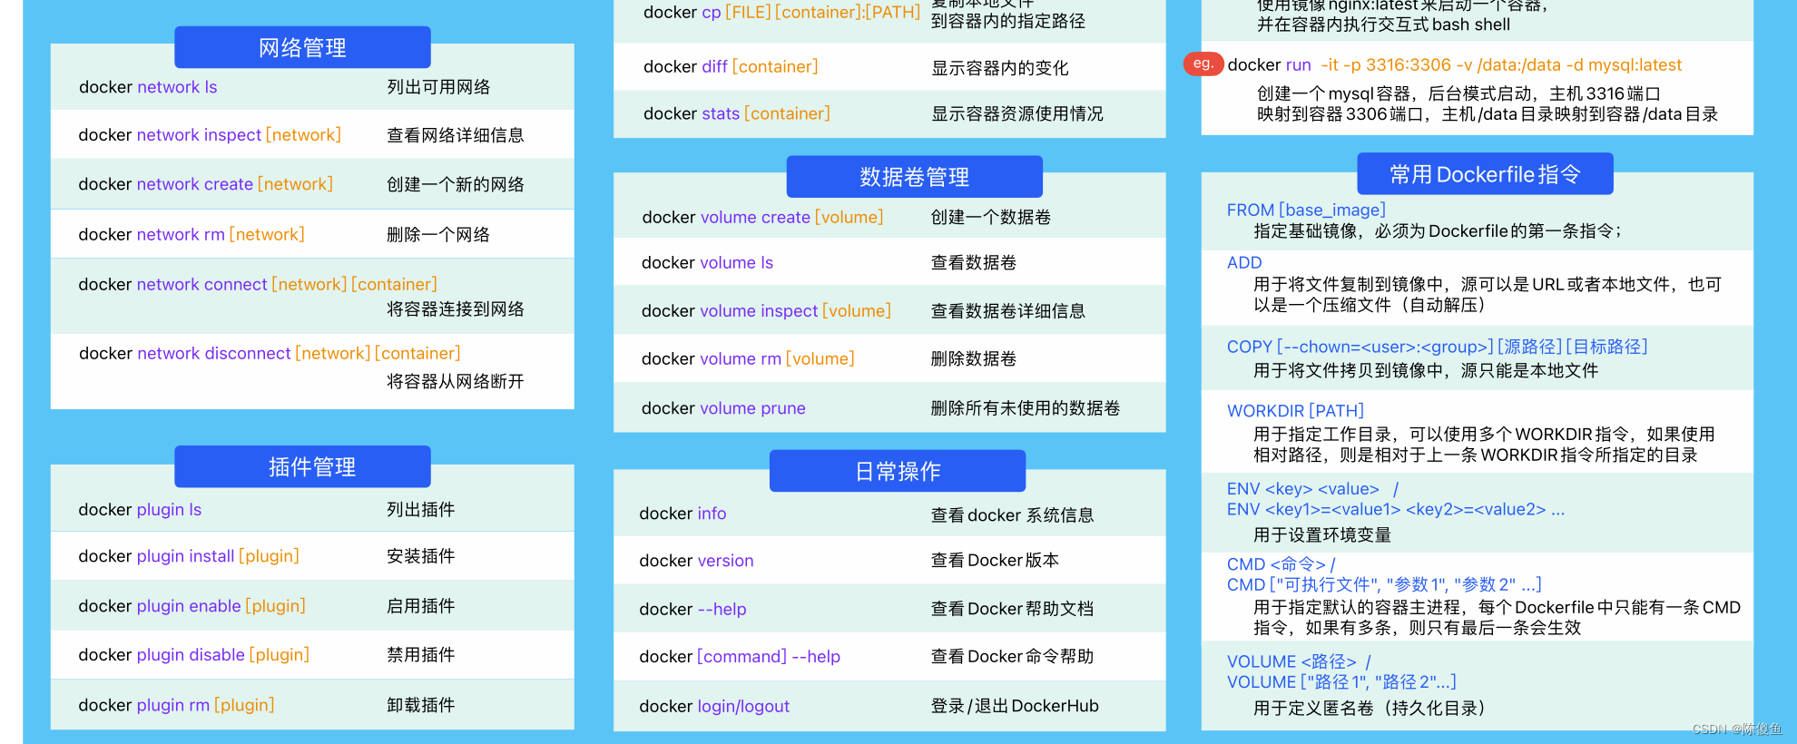1797x744 pixels.
Task: Select docker stats [container] command
Action: 737,113
